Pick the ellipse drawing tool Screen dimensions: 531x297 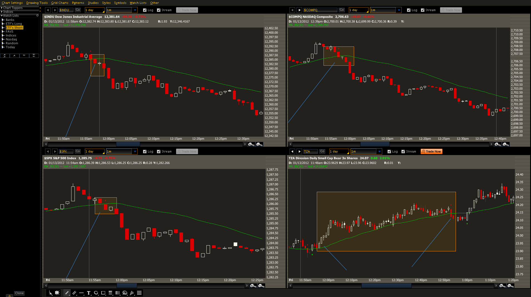click(96, 293)
